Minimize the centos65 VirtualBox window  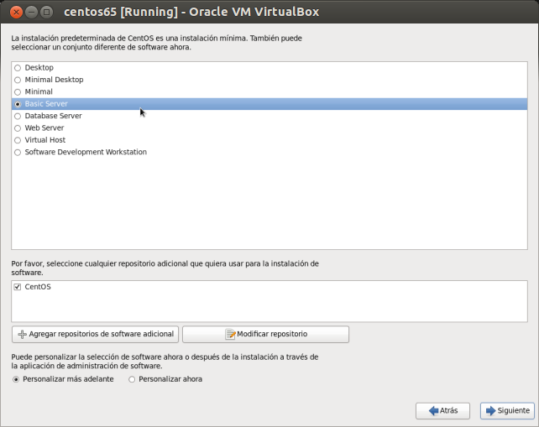[x=31, y=13]
